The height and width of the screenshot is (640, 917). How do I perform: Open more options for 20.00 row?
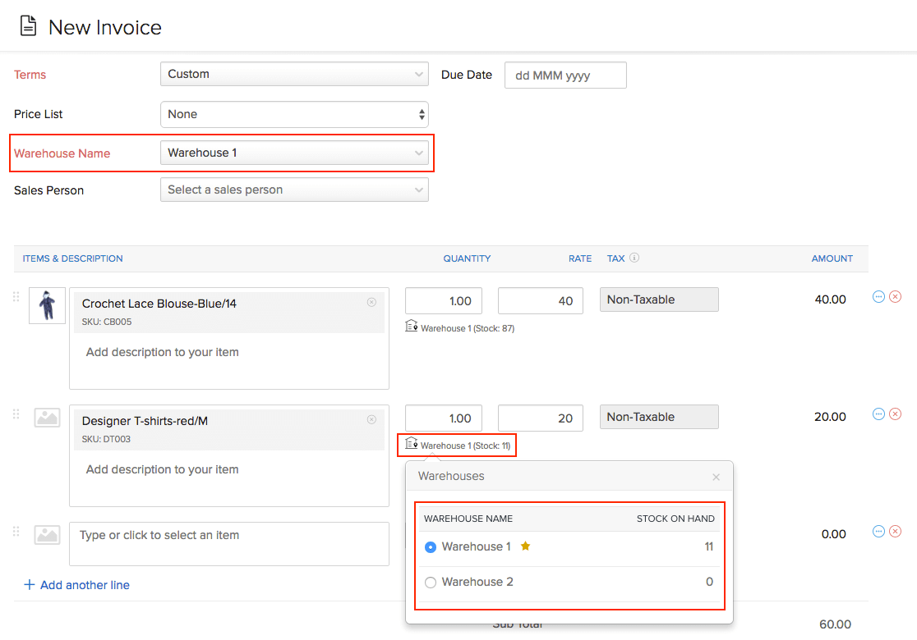pos(878,414)
